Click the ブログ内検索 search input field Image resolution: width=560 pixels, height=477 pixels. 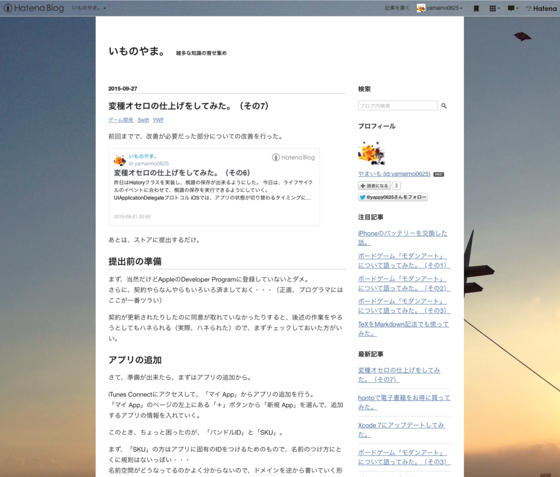pos(398,105)
